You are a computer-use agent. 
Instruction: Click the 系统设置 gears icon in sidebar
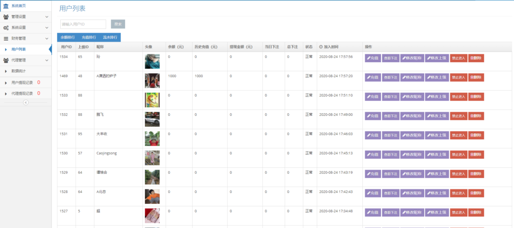pyautogui.click(x=6, y=28)
